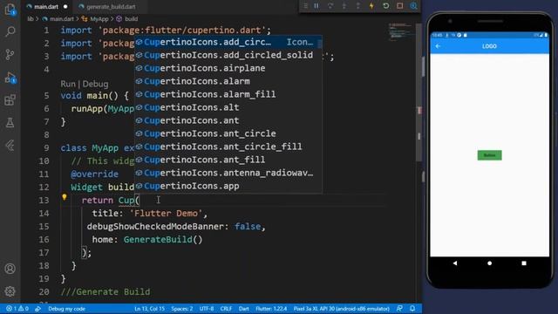Switch to the main.dart tab
The image size is (558, 314).
[46, 6]
